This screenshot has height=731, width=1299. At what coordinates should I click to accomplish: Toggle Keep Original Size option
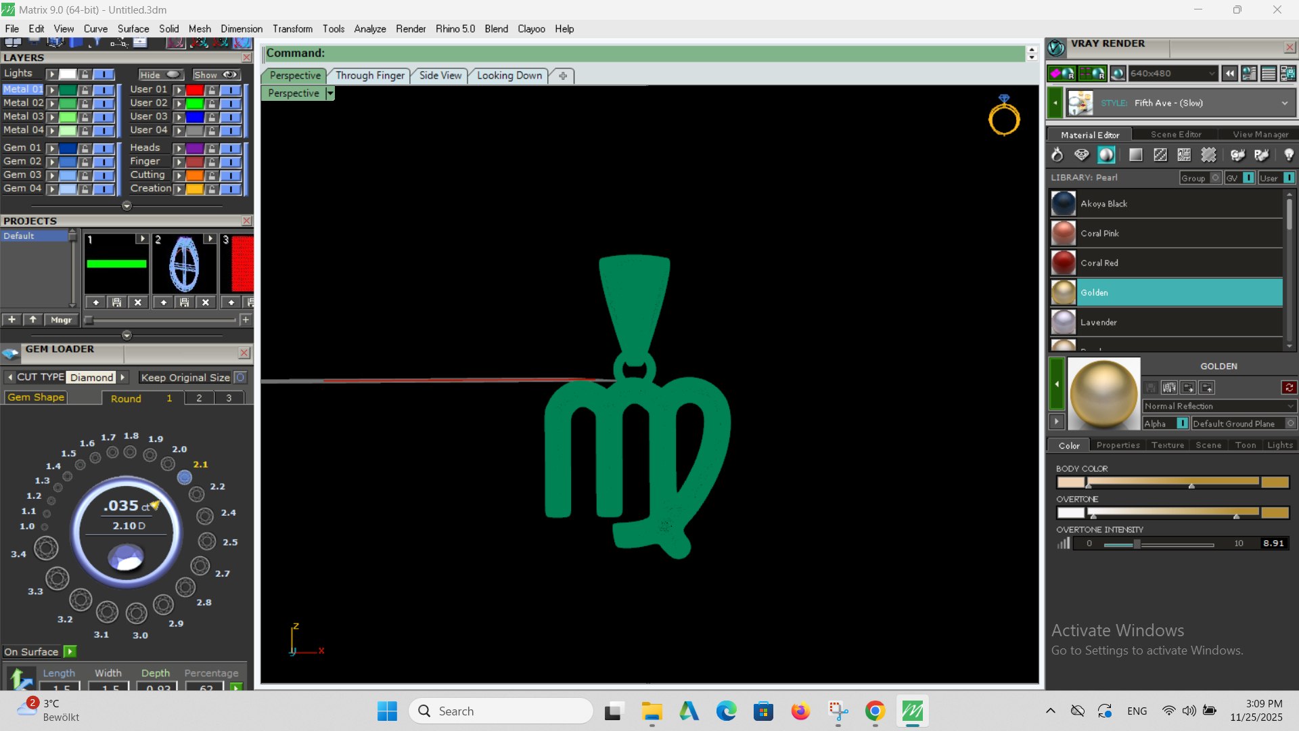coord(240,377)
